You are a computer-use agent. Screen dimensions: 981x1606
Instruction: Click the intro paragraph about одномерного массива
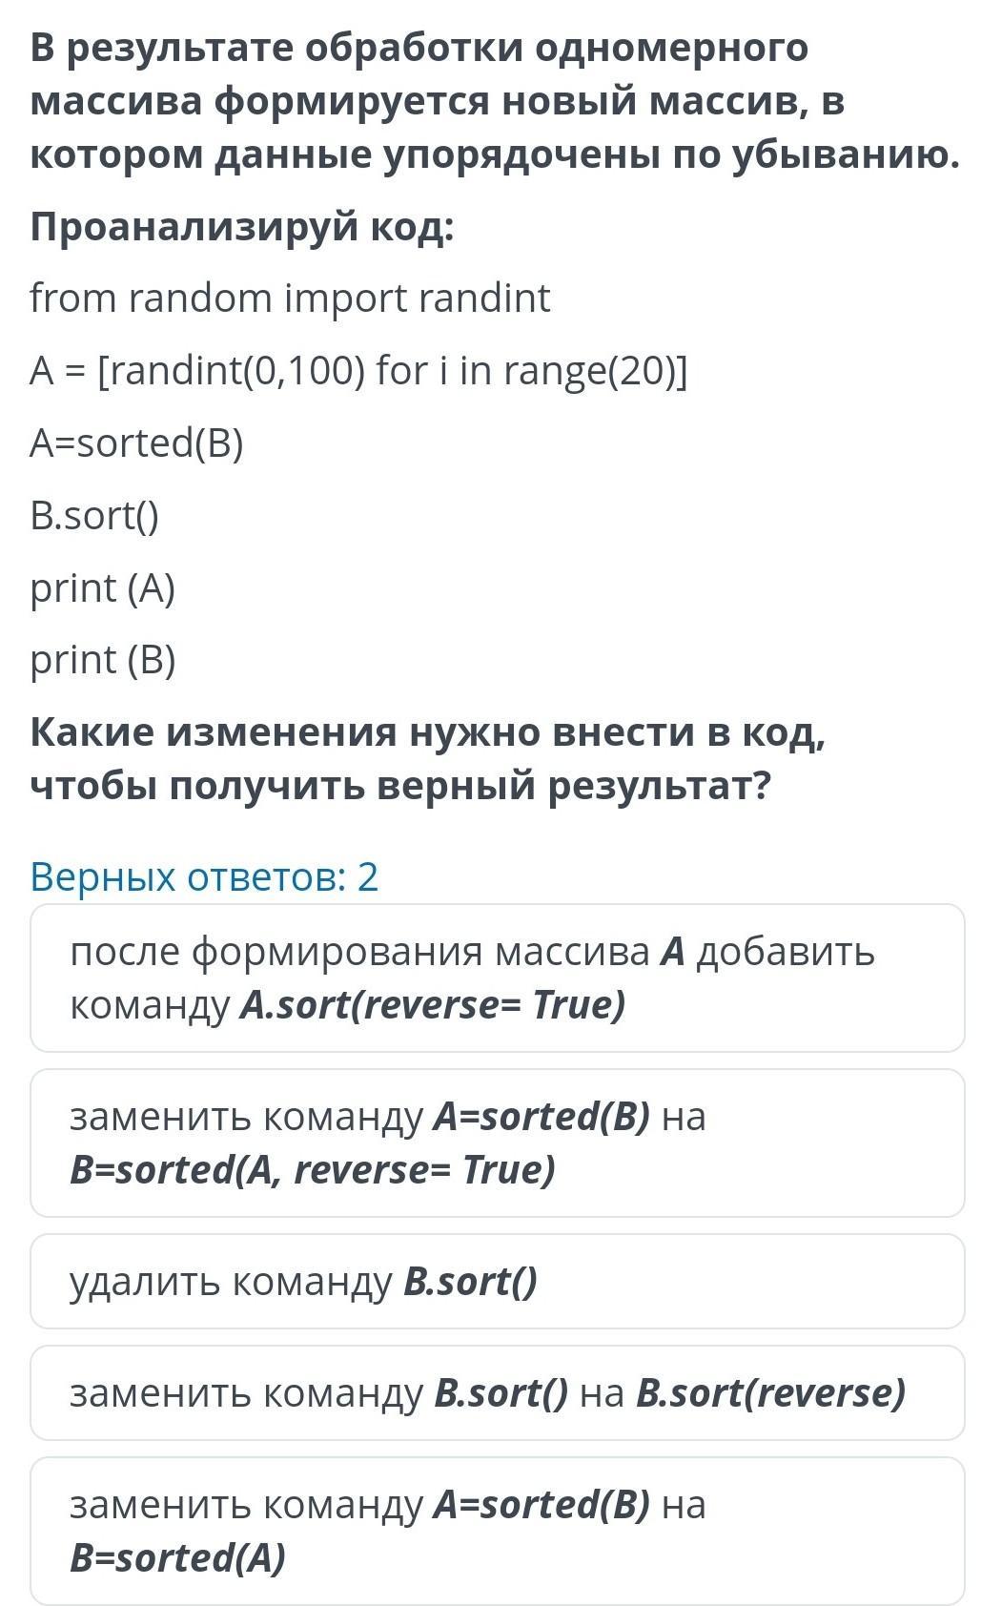point(495,101)
